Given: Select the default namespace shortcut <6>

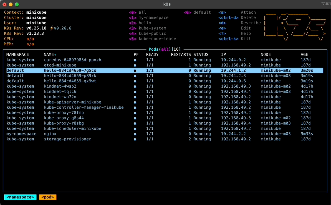Looking at the screenshot, I should click(x=197, y=12).
